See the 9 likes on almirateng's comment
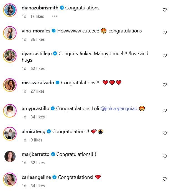The width and height of the screenshot is (171, 195). click(x=36, y=140)
